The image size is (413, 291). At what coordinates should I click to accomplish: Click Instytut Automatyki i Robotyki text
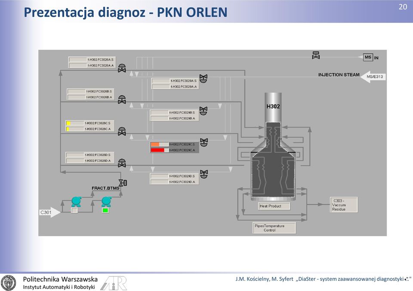pos(59,287)
